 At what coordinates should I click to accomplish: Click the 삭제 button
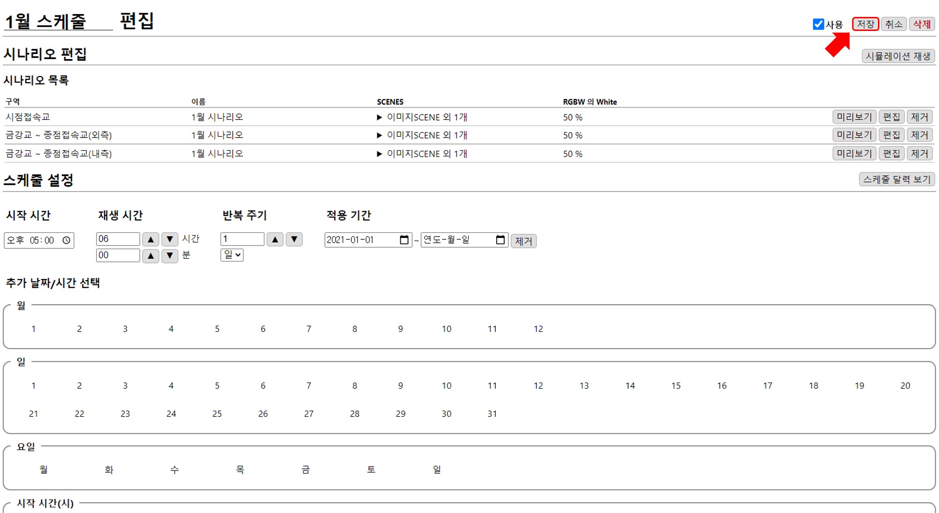click(922, 24)
